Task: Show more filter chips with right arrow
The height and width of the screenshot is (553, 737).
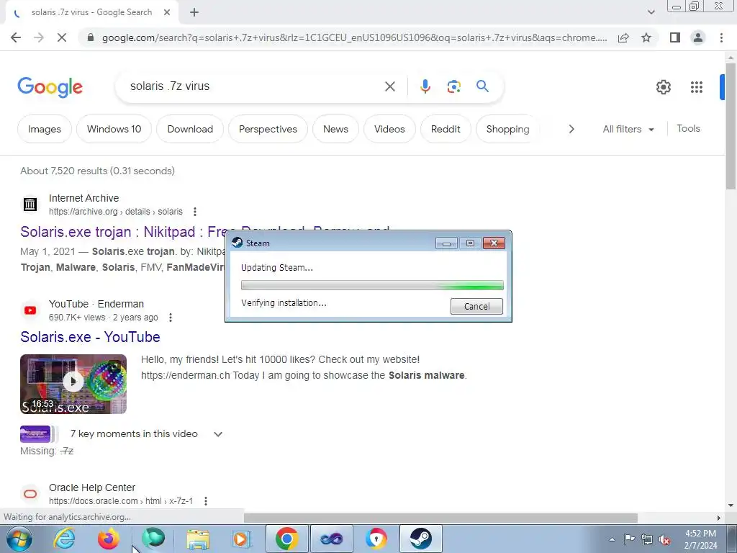Action: (571, 129)
